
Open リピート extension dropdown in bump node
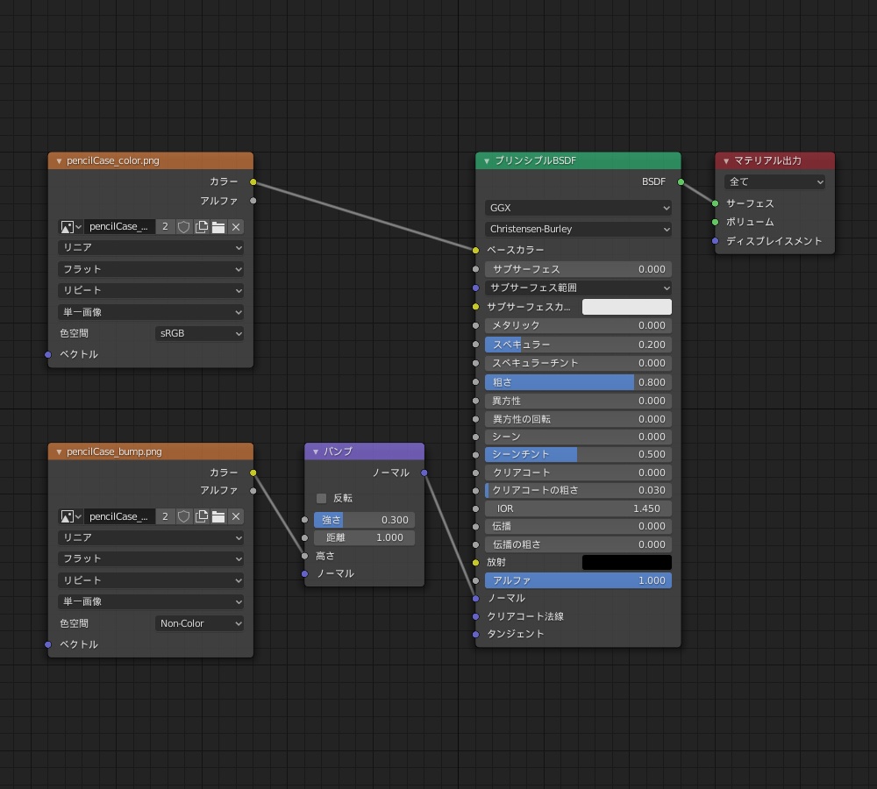coord(151,579)
